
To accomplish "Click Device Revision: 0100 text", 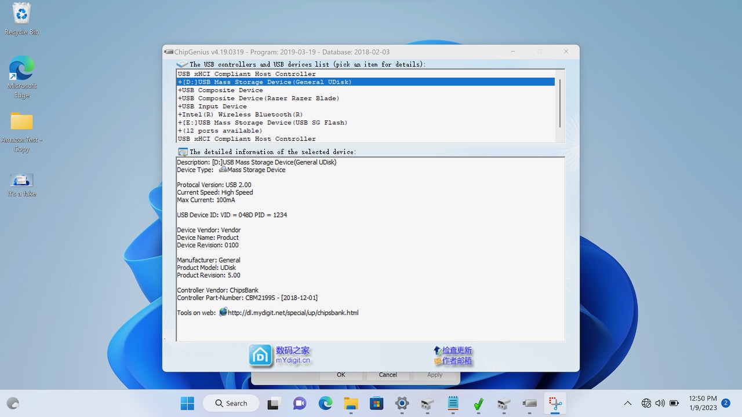I will point(208,245).
